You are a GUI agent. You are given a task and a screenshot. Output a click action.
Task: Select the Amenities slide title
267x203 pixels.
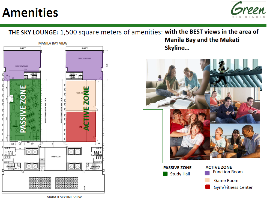point(30,12)
